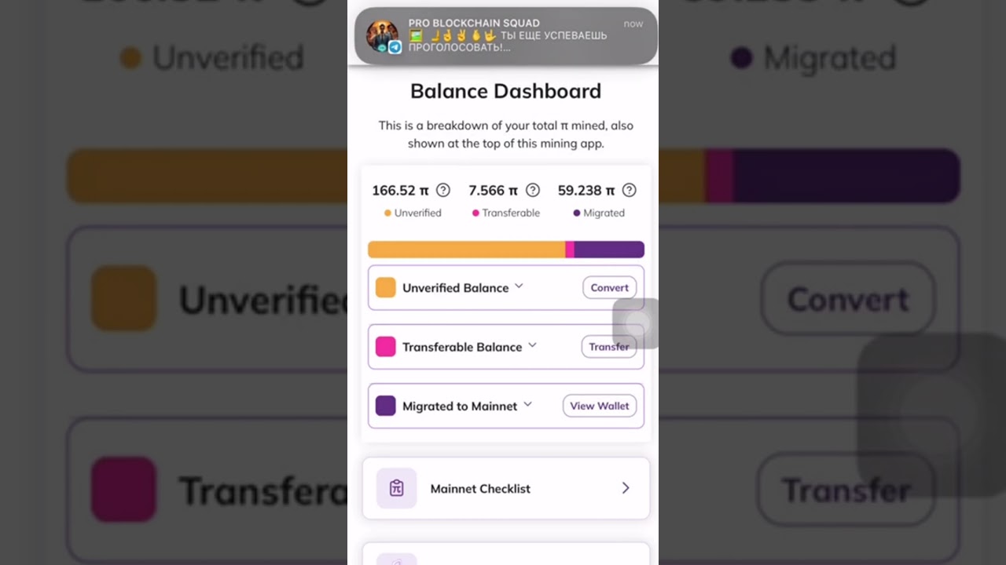1006x565 pixels.
Task: Click the purple Migrated to Mainnet square
Action: 385,406
